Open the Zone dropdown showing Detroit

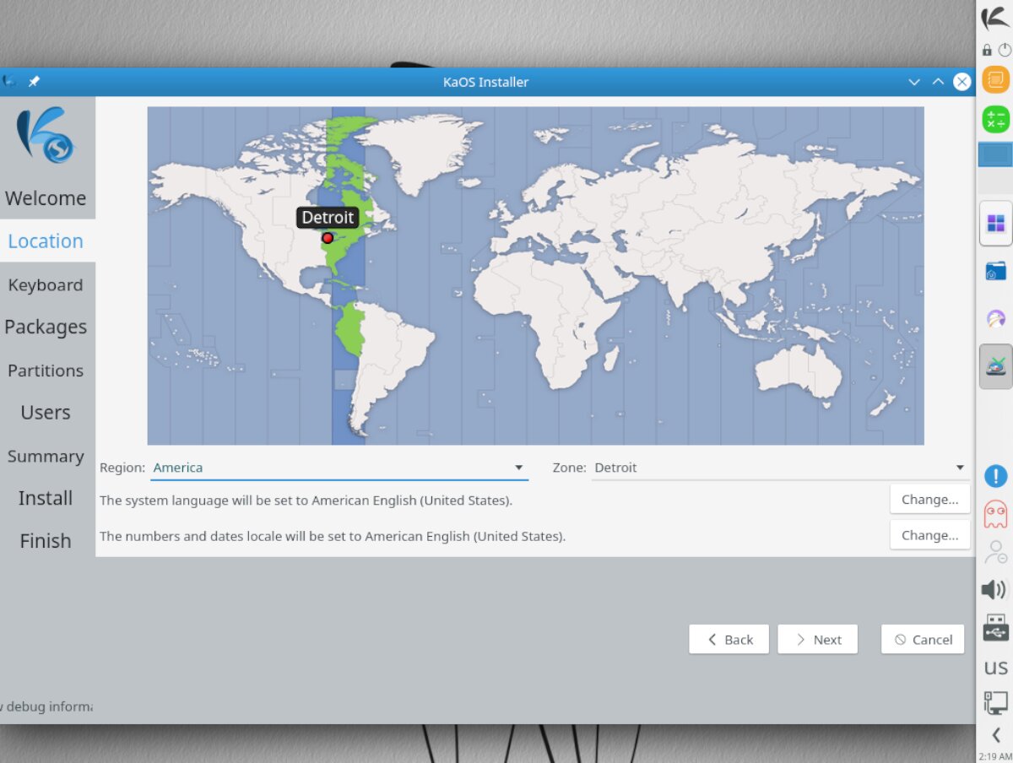[780, 468]
